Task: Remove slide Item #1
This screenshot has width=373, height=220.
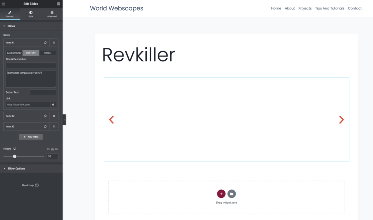Action: (54, 43)
